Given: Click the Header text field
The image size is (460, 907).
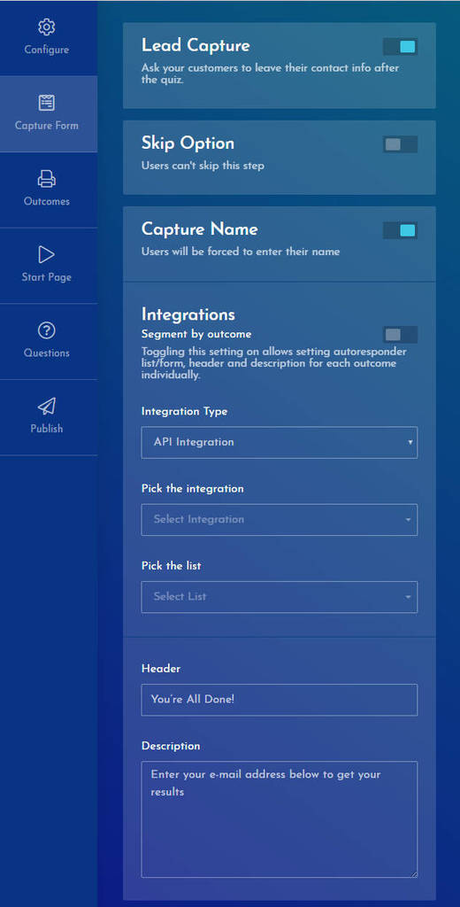Looking at the screenshot, I should pyautogui.click(x=280, y=700).
